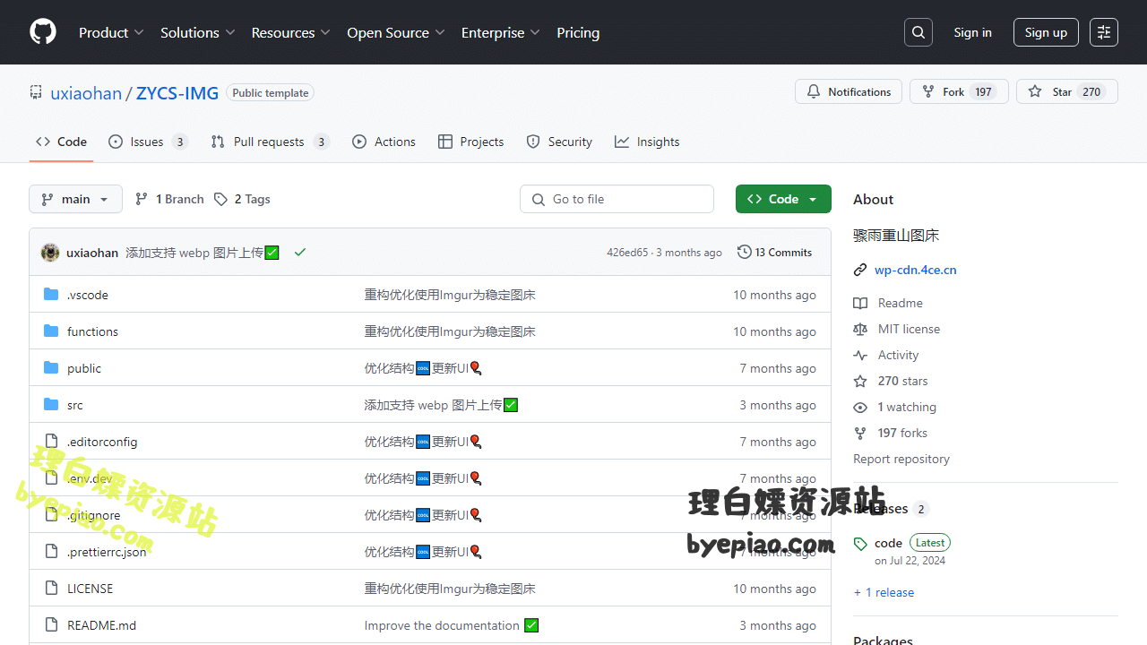Click the .editorconfig file icon
This screenshot has width=1147, height=645.
coord(51,442)
